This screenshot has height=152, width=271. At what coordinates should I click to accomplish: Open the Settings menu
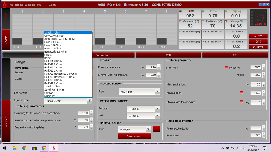(x=19, y=5)
